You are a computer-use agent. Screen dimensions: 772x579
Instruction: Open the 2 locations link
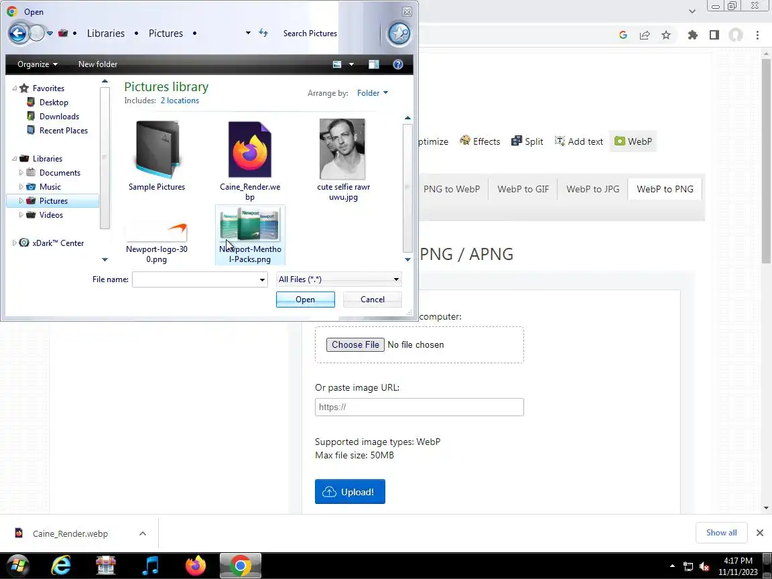(180, 101)
